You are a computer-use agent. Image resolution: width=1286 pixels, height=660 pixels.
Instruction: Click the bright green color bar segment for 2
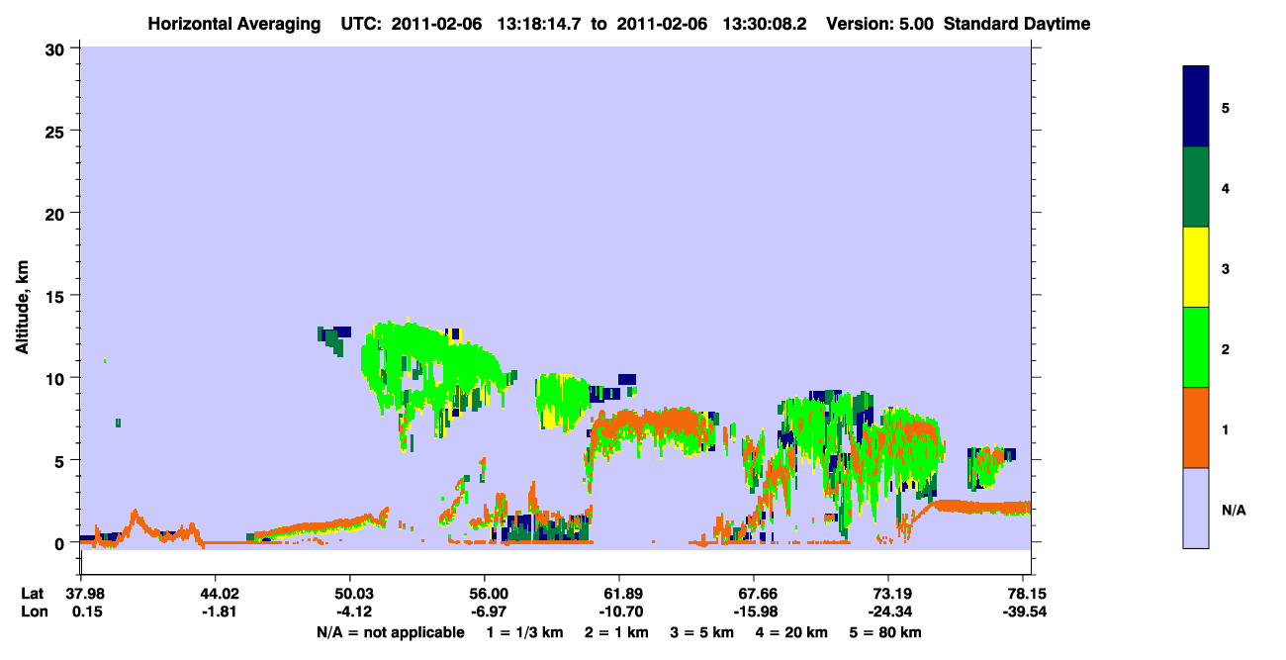coord(1196,347)
